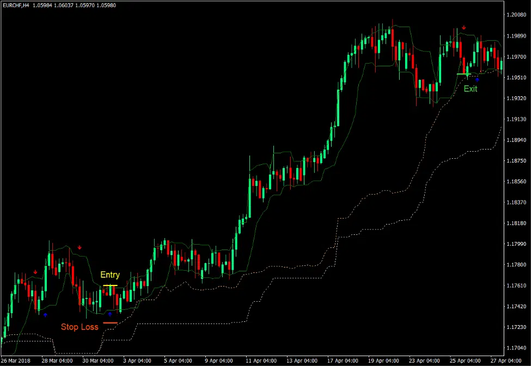
Task: Select the yellow Entry text label
Action: tap(111, 275)
